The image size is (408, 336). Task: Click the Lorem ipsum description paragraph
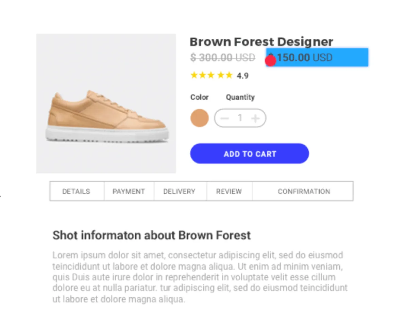[x=200, y=277]
